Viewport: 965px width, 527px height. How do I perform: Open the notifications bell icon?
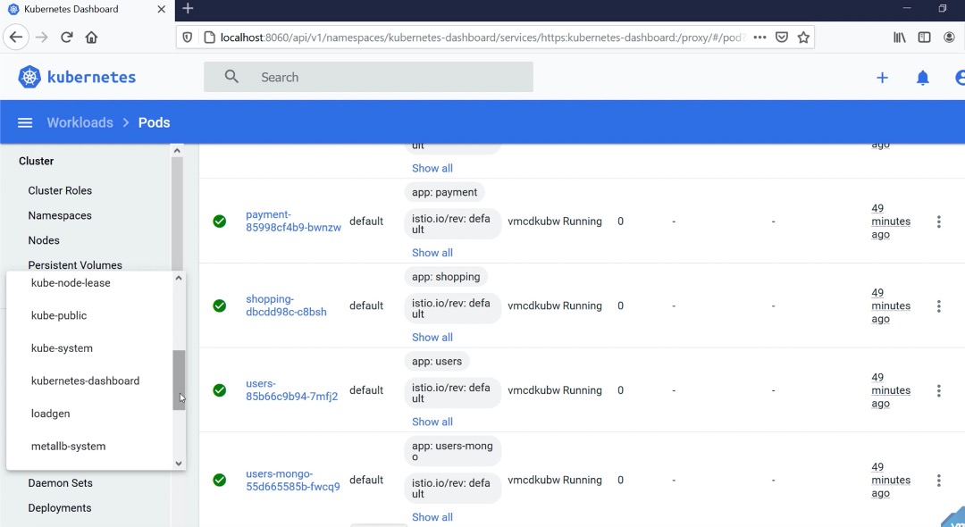pos(923,78)
